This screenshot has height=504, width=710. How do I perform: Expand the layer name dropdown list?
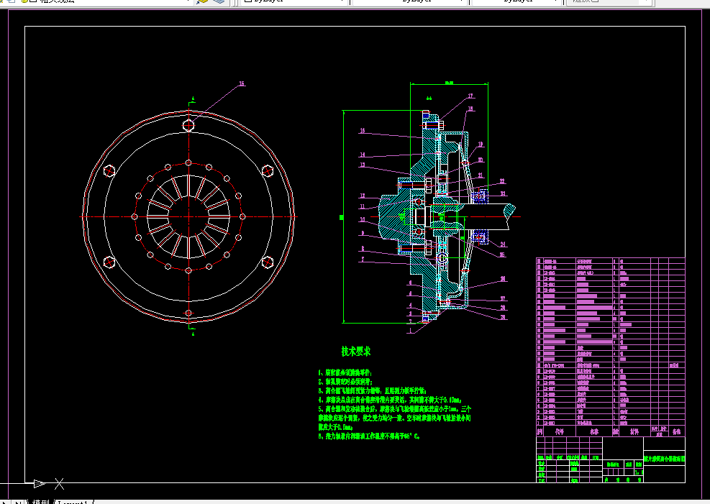pos(188,2)
